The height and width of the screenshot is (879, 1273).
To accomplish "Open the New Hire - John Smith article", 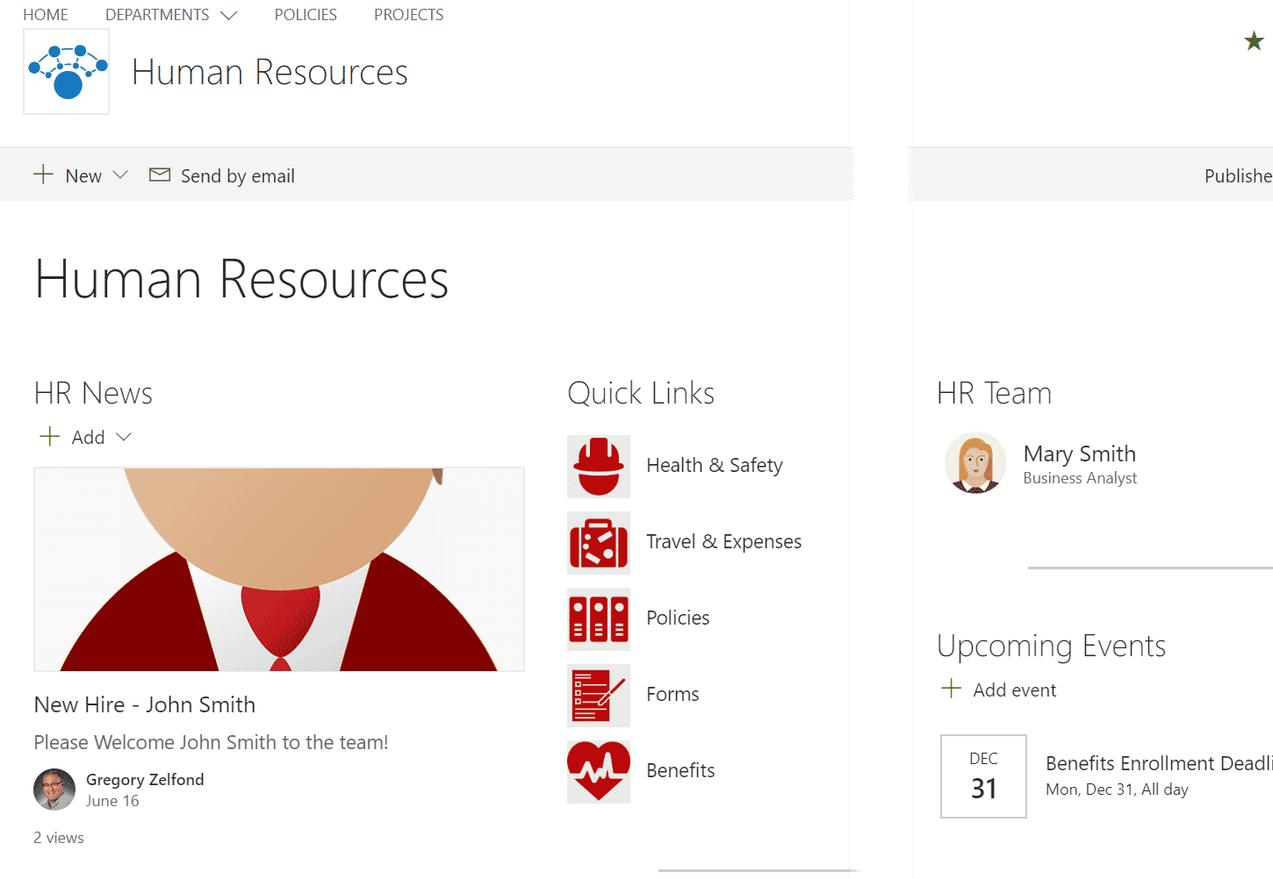I will pos(144,704).
